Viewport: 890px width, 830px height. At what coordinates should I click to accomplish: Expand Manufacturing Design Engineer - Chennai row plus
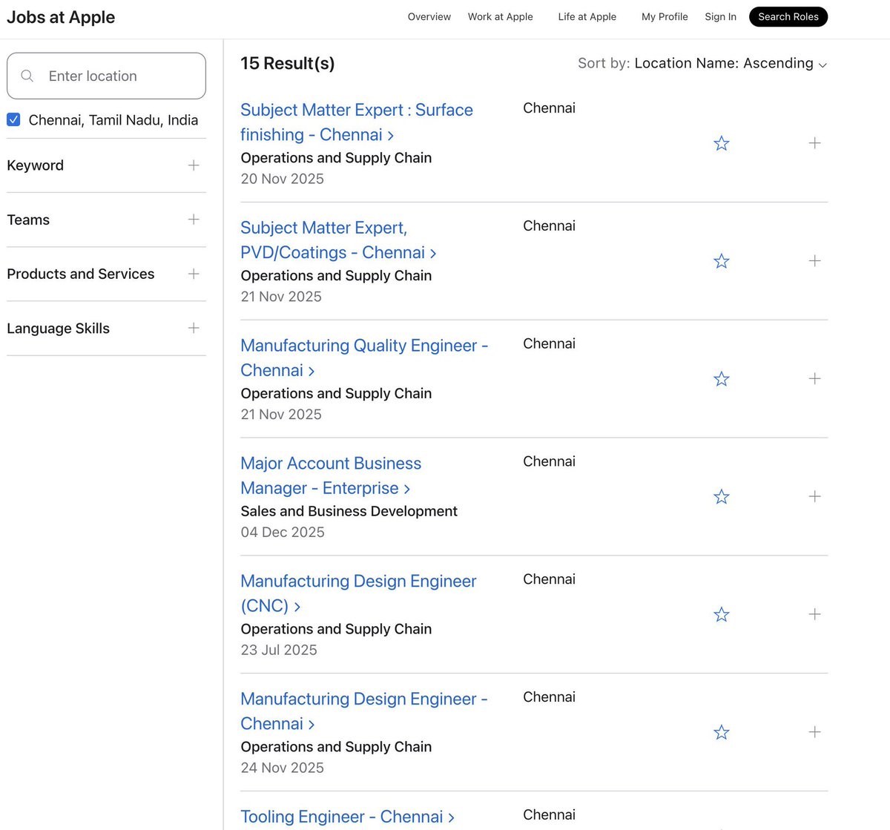[x=814, y=732]
